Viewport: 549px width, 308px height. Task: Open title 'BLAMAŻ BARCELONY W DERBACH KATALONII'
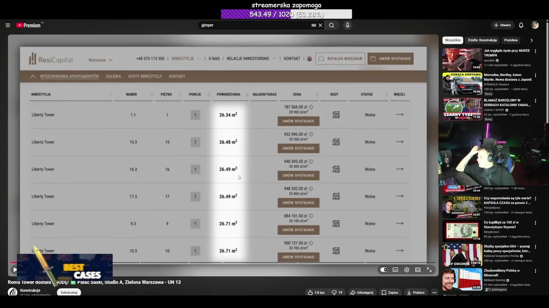coord(508,102)
